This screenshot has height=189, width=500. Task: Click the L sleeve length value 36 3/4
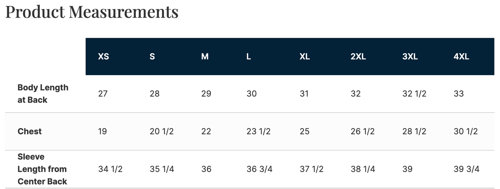pyautogui.click(x=260, y=169)
